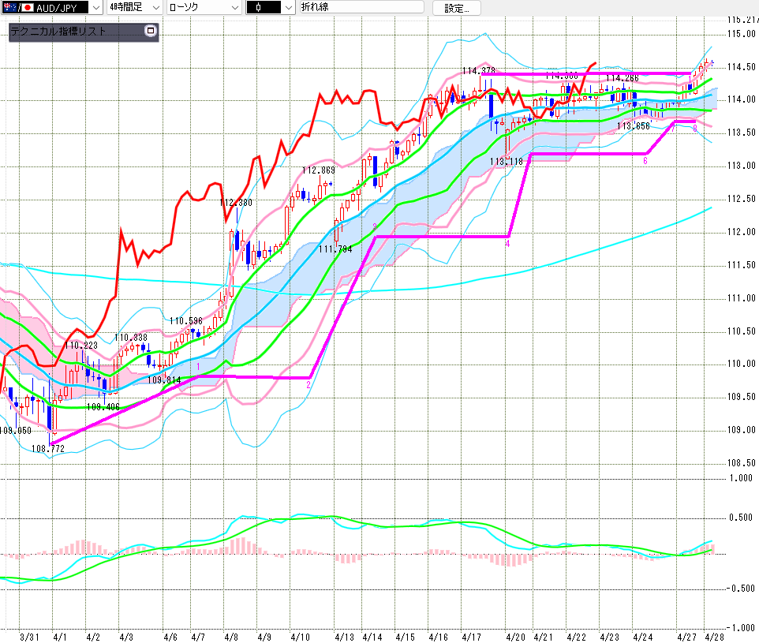This screenshot has height=643, width=759.
Task: Open the ローソク chart type dropdown
Action: point(235,8)
